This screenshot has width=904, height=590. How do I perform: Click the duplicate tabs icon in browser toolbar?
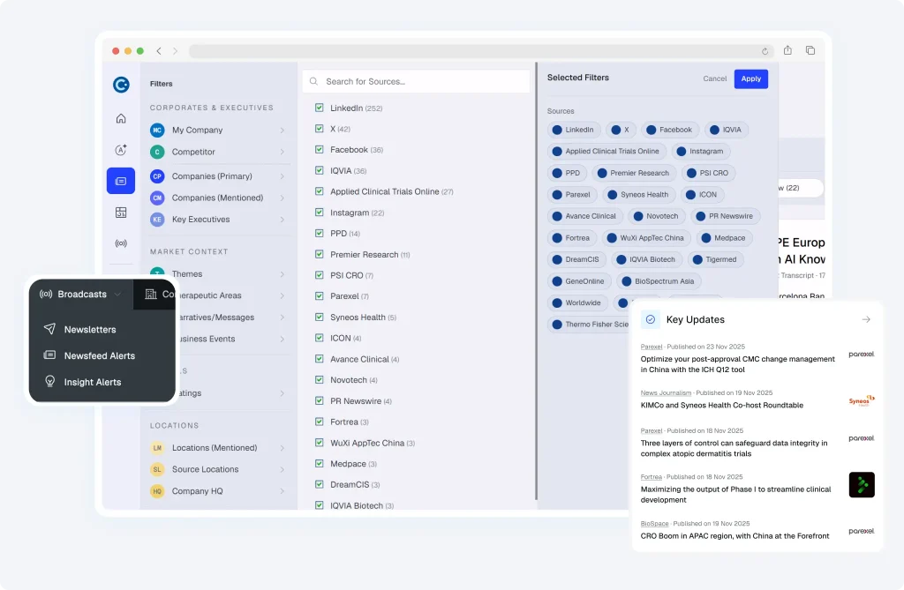810,50
